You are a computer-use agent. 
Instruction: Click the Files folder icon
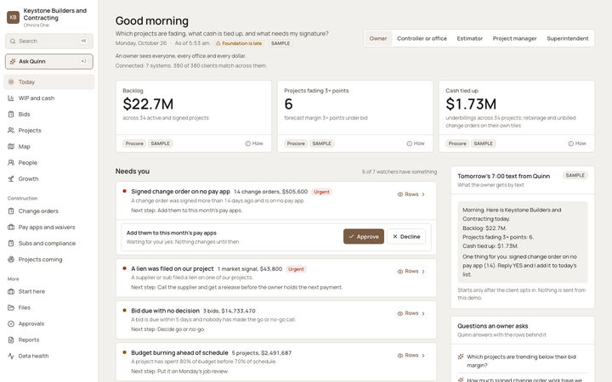click(11, 307)
